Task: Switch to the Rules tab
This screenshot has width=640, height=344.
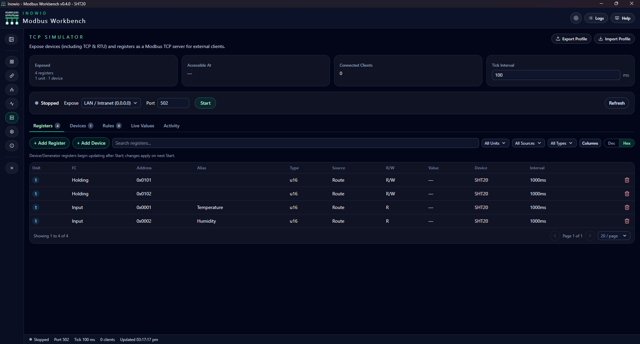Action: coord(112,126)
